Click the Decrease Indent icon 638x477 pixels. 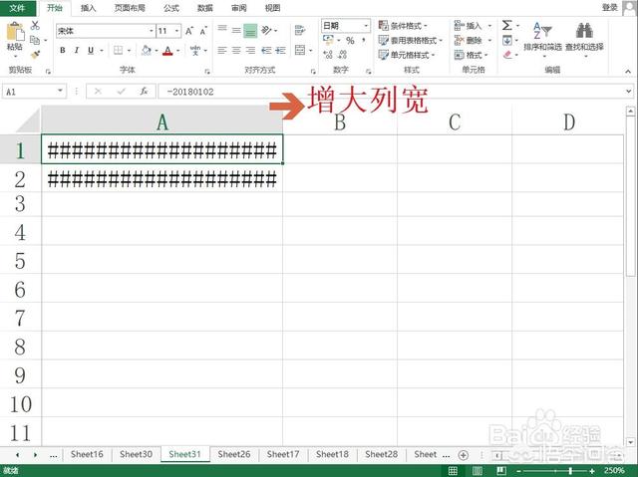(266, 51)
